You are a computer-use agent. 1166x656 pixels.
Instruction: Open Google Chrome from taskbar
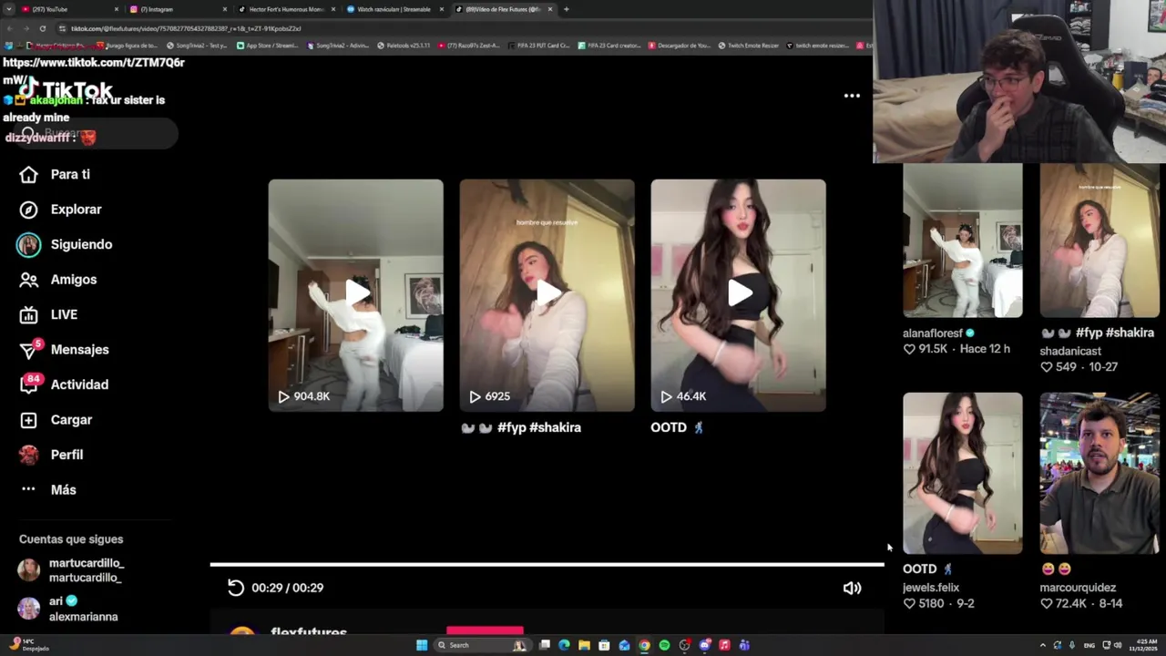tap(644, 645)
